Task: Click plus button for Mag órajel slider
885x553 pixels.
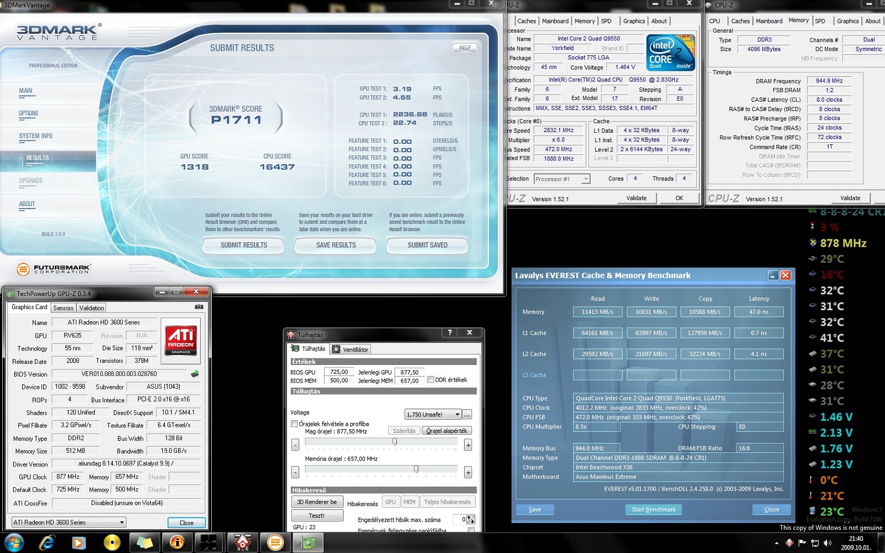Action: coord(468,445)
